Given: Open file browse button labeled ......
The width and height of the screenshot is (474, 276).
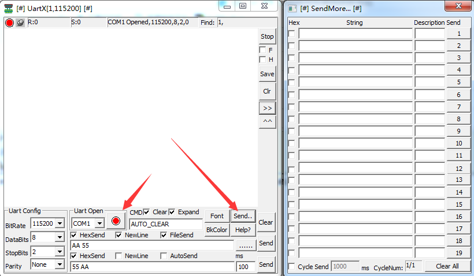Looking at the screenshot, I should (x=246, y=245).
